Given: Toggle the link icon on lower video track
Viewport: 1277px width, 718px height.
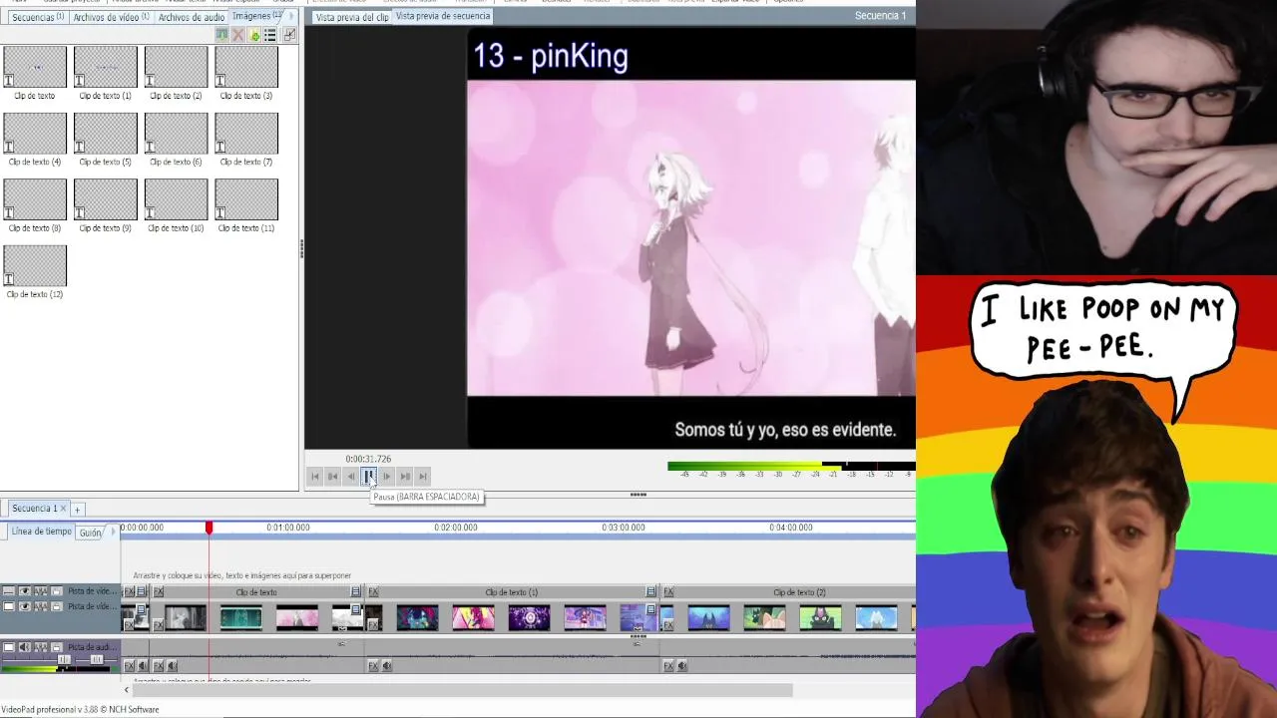Looking at the screenshot, I should (x=41, y=606).
